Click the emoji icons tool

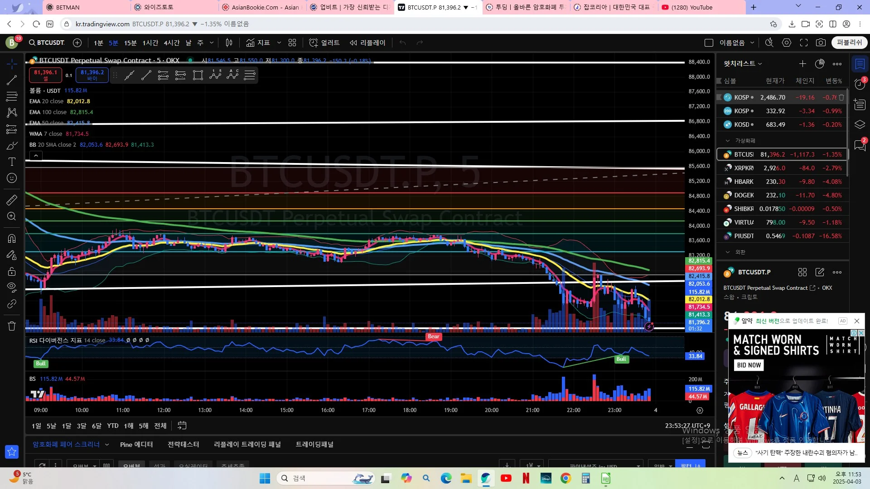[x=12, y=178]
